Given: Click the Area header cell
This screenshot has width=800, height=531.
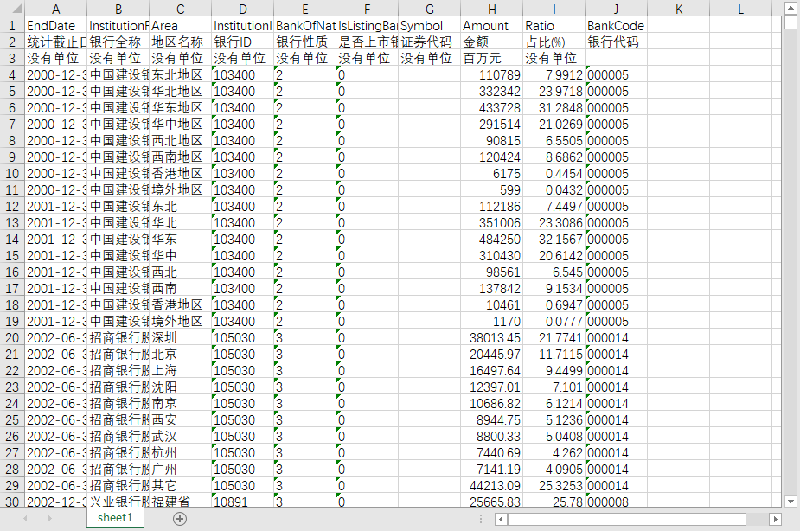Looking at the screenshot, I should point(181,25).
